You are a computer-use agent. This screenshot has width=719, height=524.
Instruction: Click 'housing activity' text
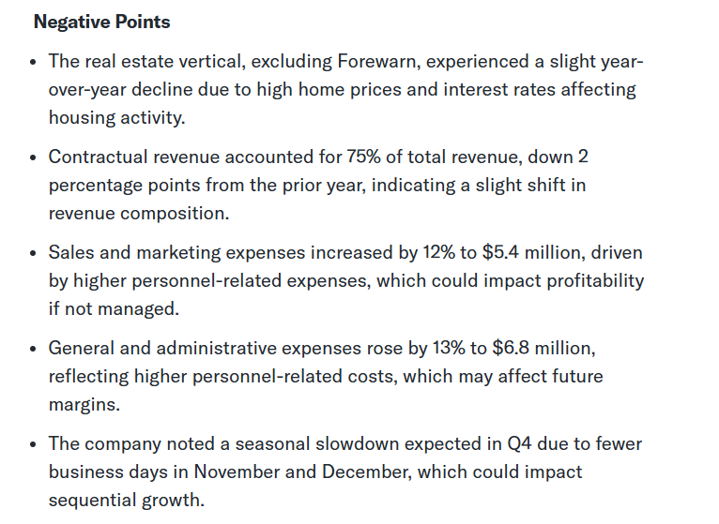coord(116,118)
